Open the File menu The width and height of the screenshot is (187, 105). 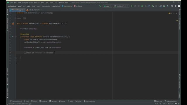(x=11, y=2)
